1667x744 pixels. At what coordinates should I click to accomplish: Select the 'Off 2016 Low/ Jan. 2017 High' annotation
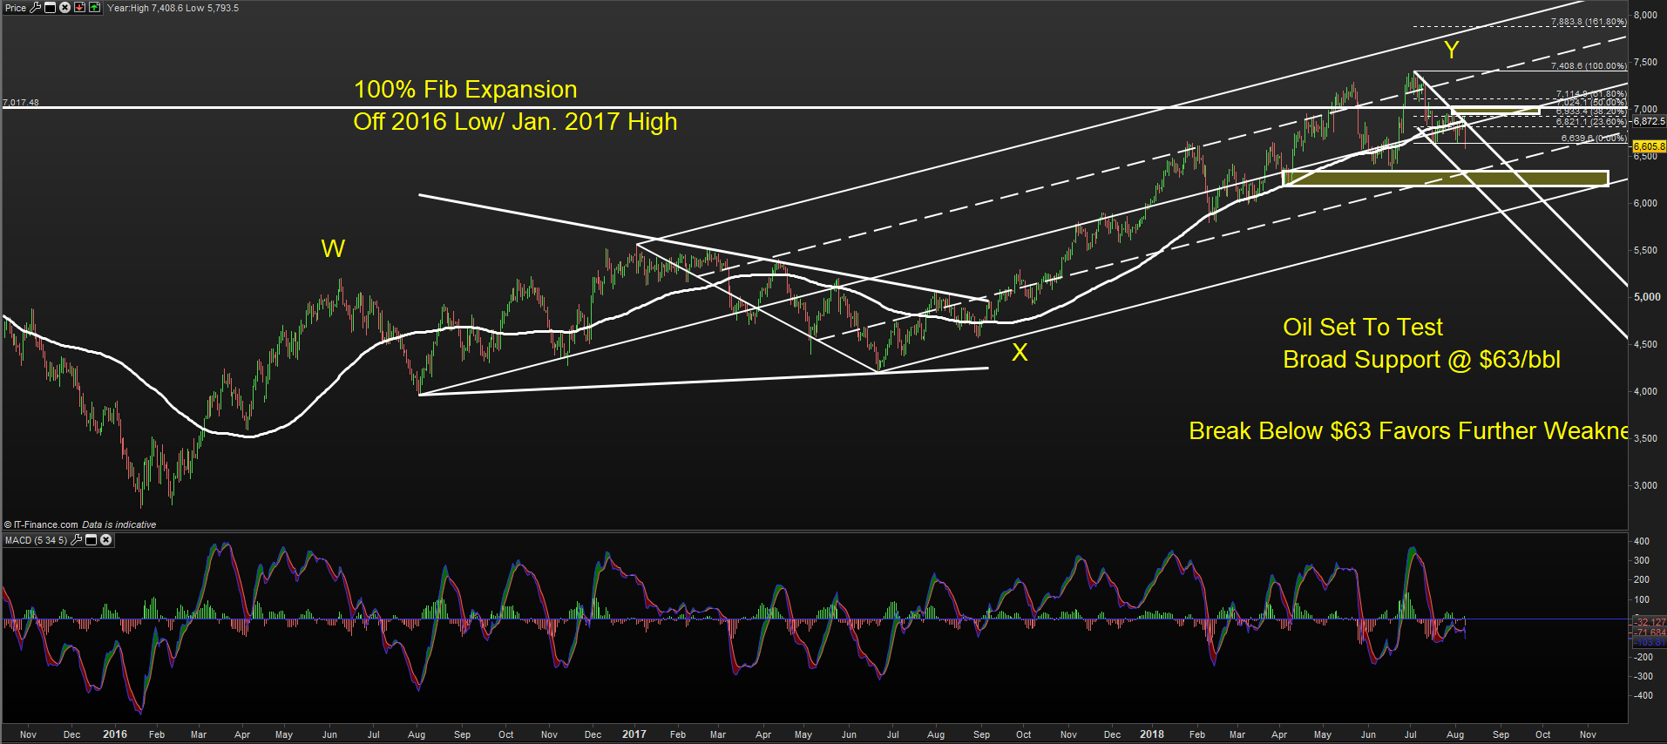pos(515,122)
